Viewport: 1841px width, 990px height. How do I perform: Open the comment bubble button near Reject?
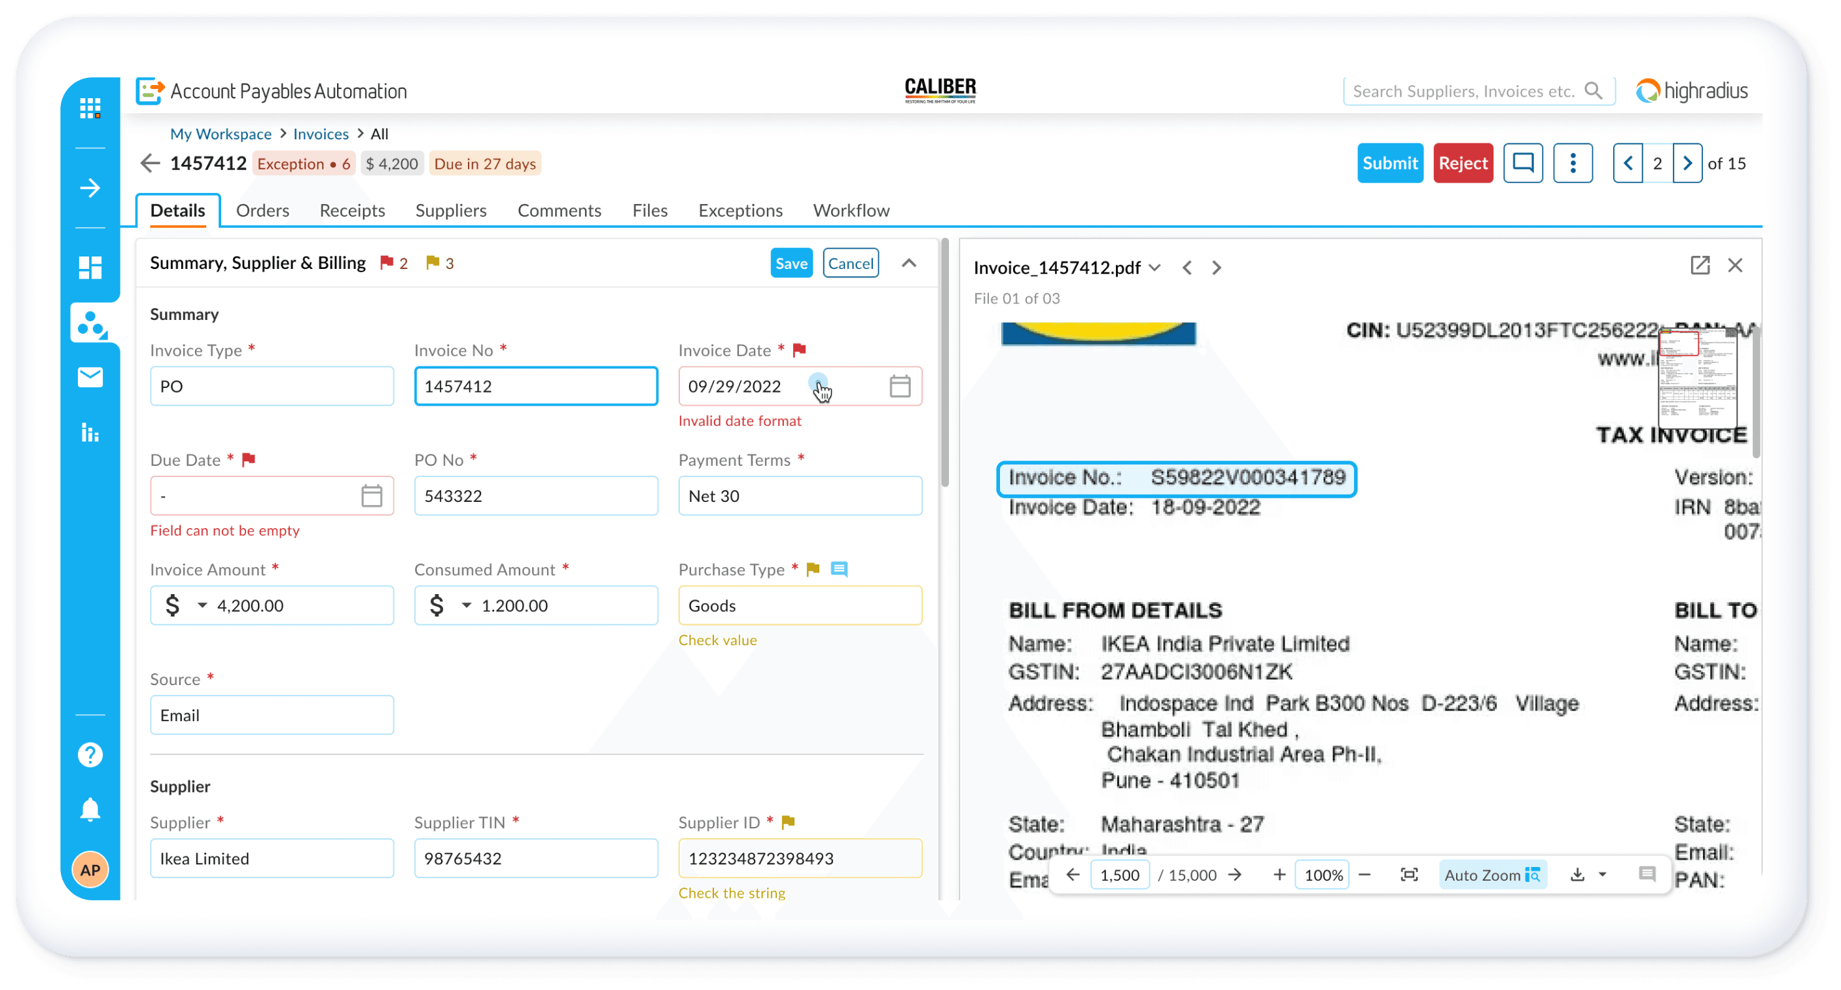point(1523,163)
